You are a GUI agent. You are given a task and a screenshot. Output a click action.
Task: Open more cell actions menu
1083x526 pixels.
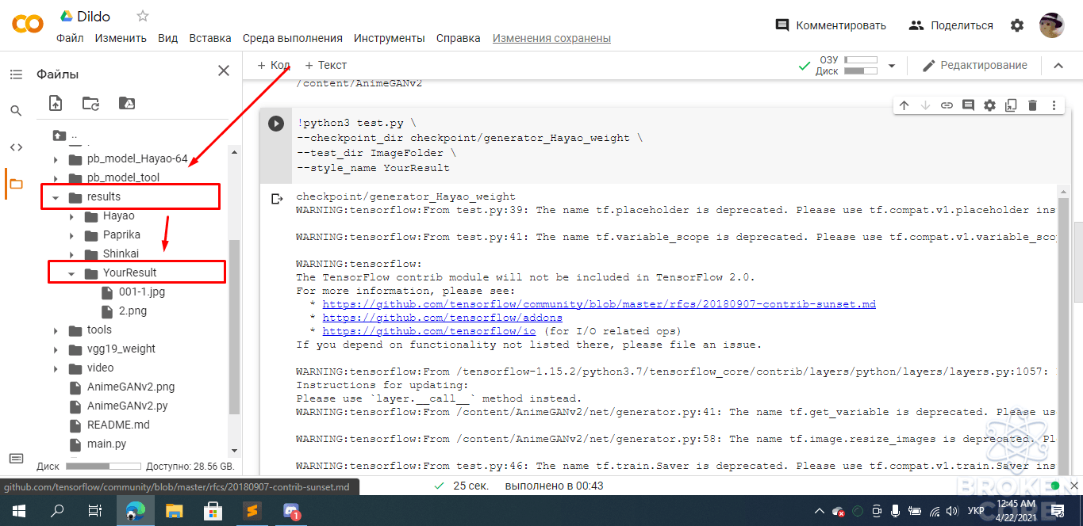(1054, 105)
